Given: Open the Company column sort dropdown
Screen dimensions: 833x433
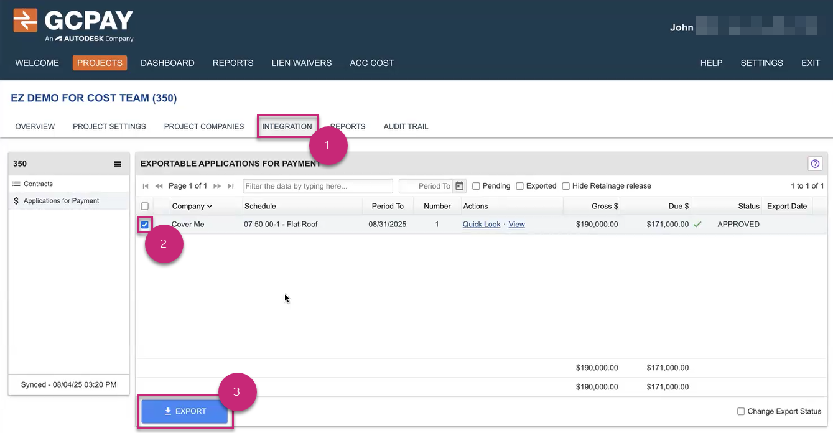Looking at the screenshot, I should [x=209, y=206].
